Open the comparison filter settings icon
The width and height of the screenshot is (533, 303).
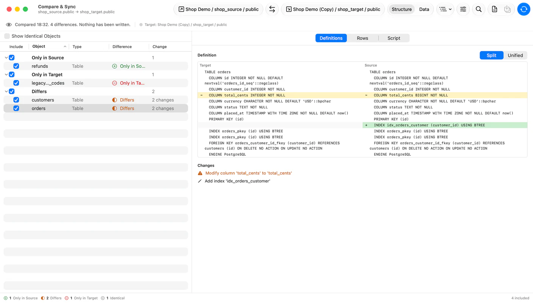click(463, 9)
